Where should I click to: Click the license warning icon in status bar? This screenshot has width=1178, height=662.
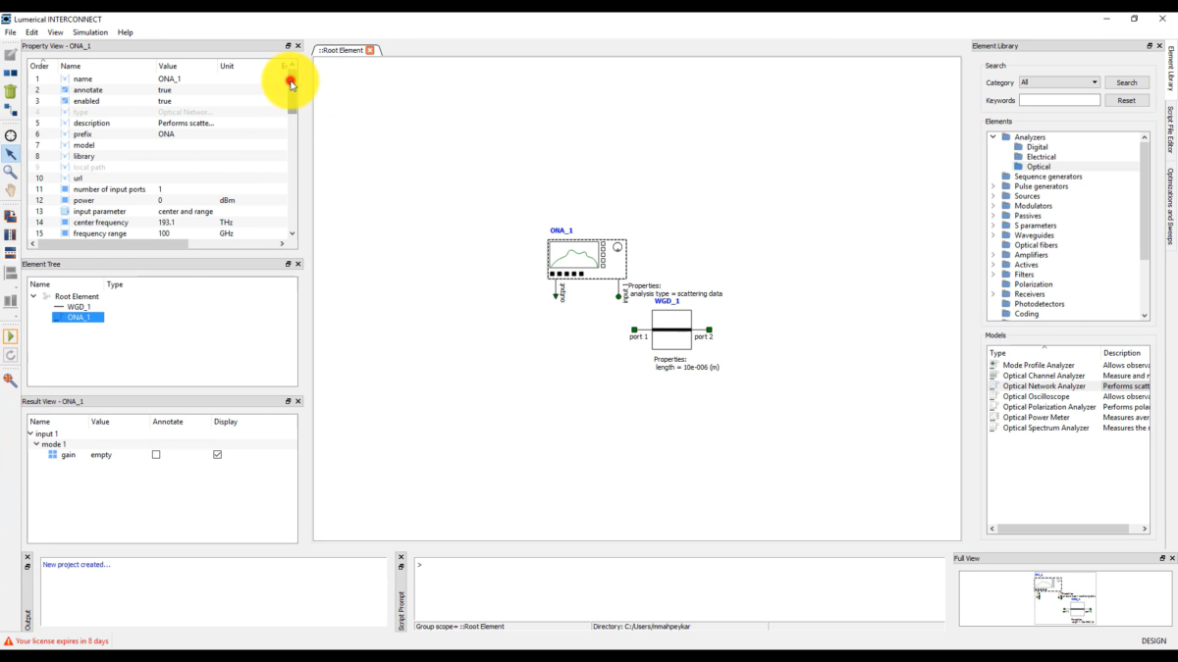[9, 641]
